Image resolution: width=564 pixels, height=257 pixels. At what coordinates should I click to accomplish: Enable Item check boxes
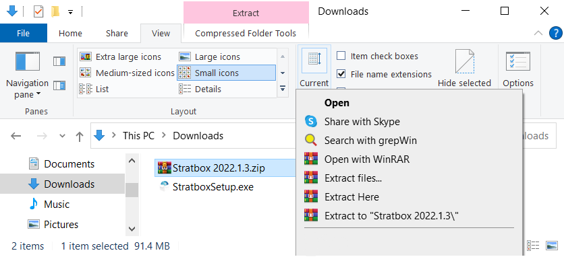coord(341,57)
